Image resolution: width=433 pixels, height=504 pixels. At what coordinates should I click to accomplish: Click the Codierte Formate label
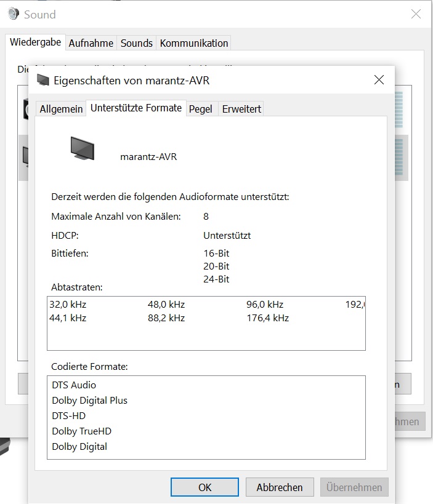89,366
